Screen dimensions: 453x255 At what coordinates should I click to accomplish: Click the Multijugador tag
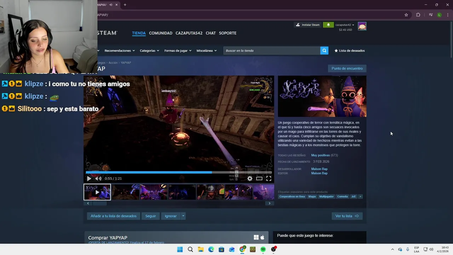[326, 197]
